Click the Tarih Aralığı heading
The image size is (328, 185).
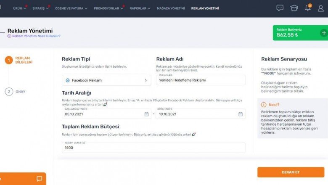coord(77,93)
